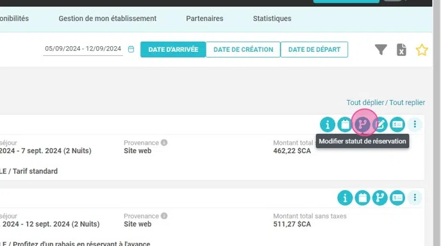The width and height of the screenshot is (441, 246).
Task: Click the Tarif standard rate text
Action: tap(35, 171)
